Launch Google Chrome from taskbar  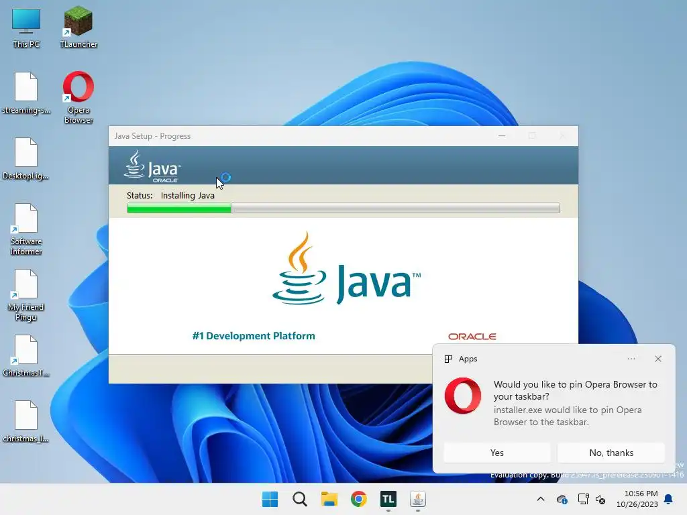click(x=359, y=499)
